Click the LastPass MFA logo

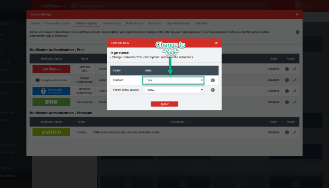pos(51,69)
